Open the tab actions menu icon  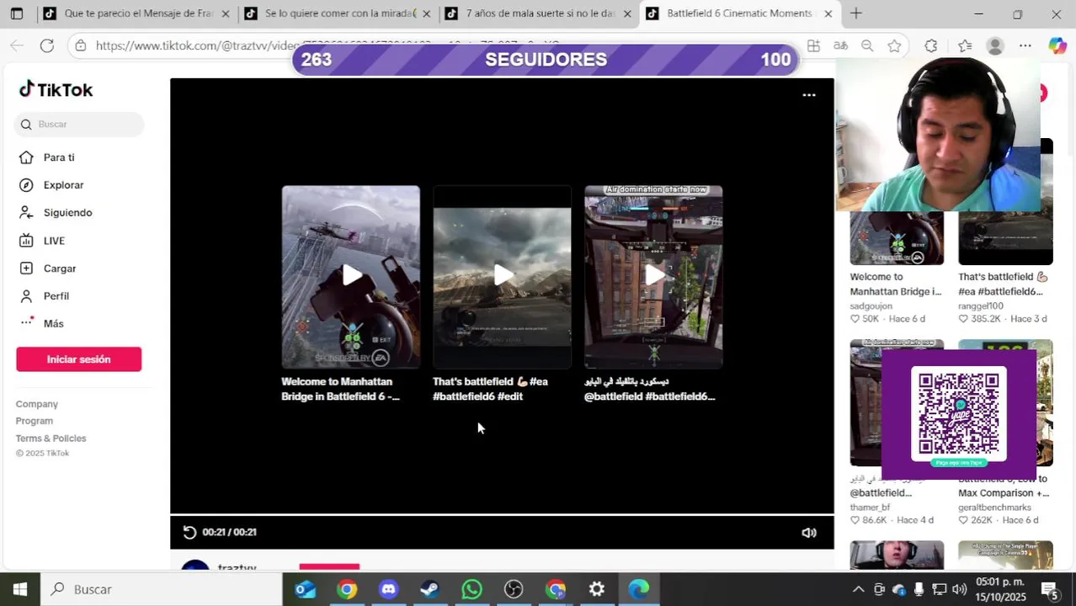tap(17, 13)
